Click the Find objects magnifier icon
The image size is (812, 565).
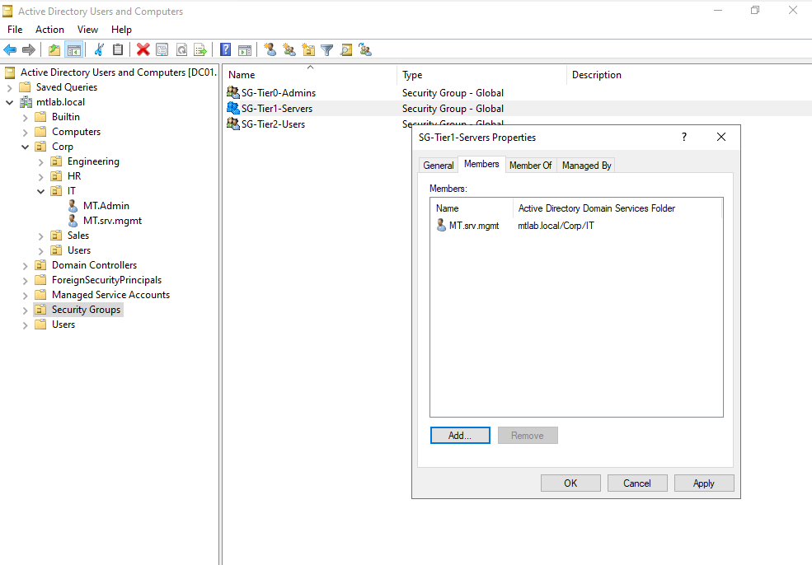click(x=346, y=49)
